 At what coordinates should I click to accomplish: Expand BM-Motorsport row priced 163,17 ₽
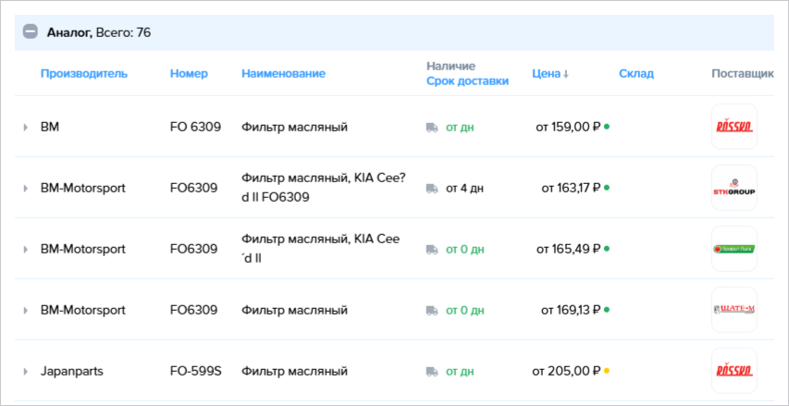[26, 189]
